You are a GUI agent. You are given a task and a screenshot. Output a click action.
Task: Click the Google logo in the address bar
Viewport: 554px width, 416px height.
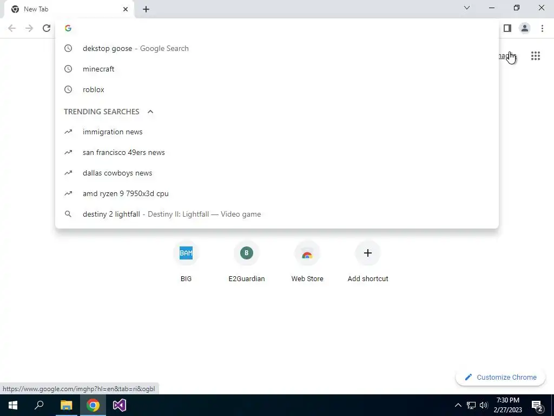coord(68,28)
